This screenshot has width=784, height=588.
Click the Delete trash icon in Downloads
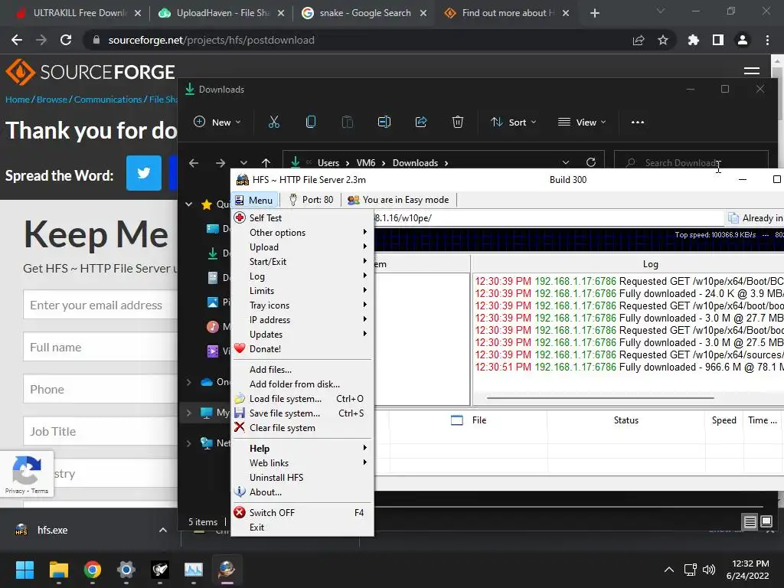(458, 122)
